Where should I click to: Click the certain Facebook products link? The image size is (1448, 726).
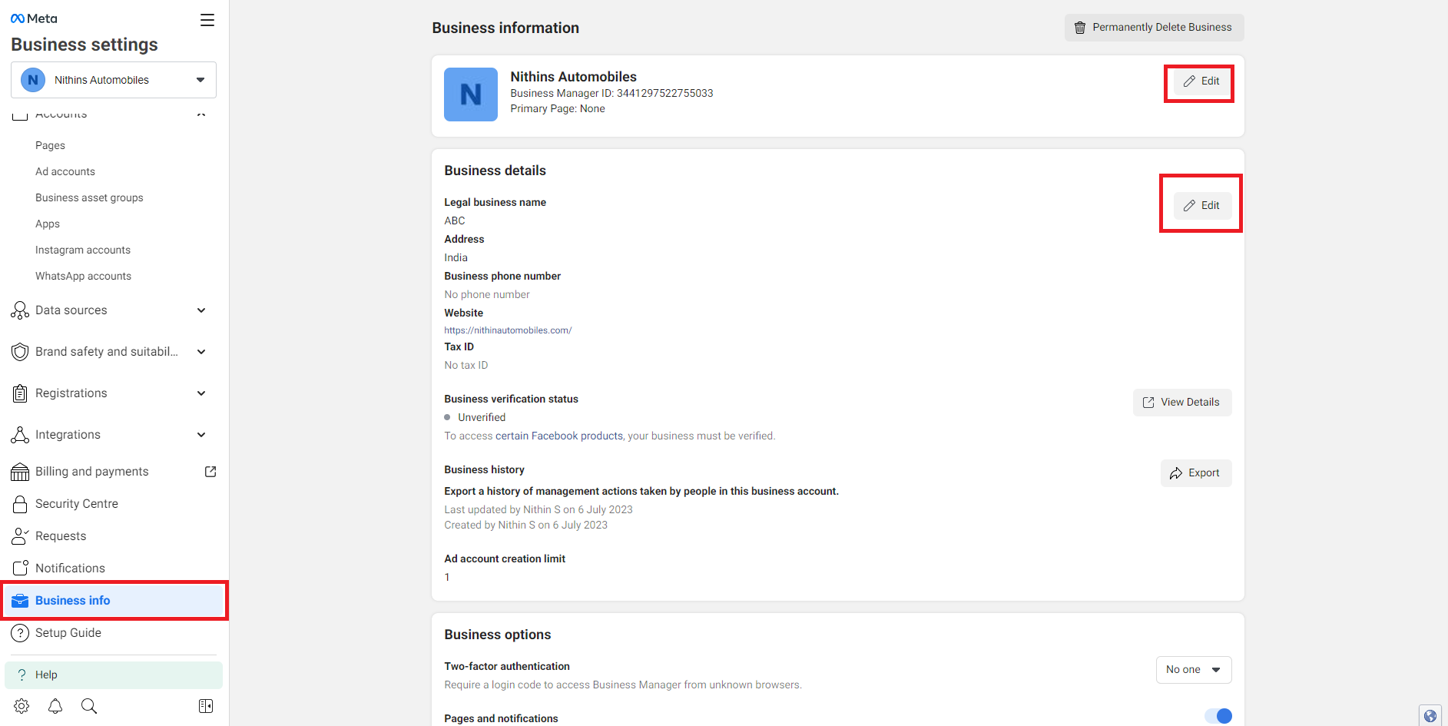tap(559, 436)
